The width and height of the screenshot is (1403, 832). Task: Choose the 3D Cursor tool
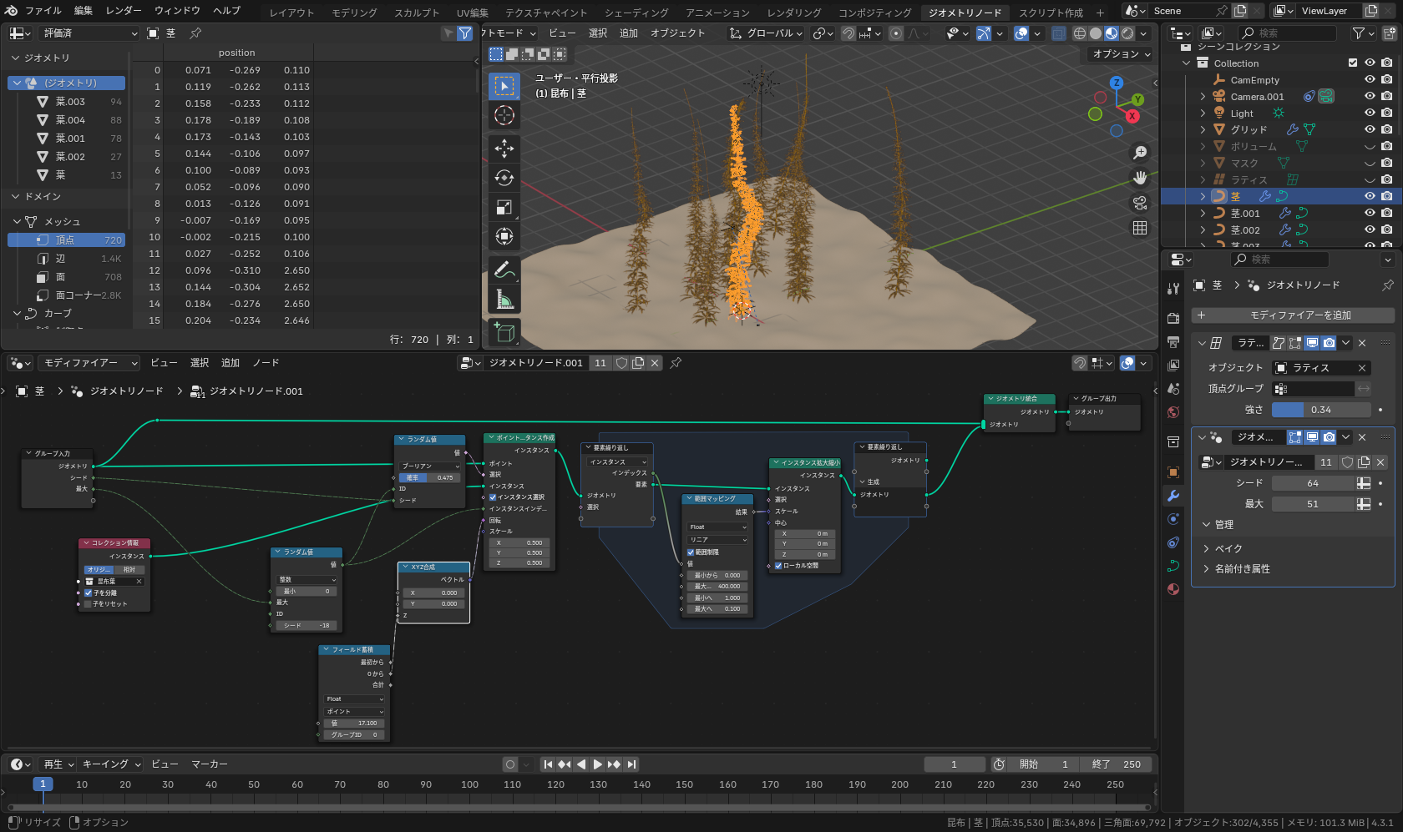pos(504,115)
